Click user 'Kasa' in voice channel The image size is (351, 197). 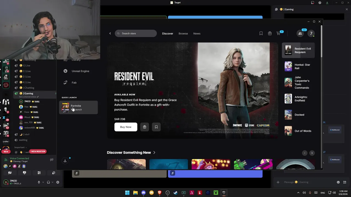(x=29, y=112)
